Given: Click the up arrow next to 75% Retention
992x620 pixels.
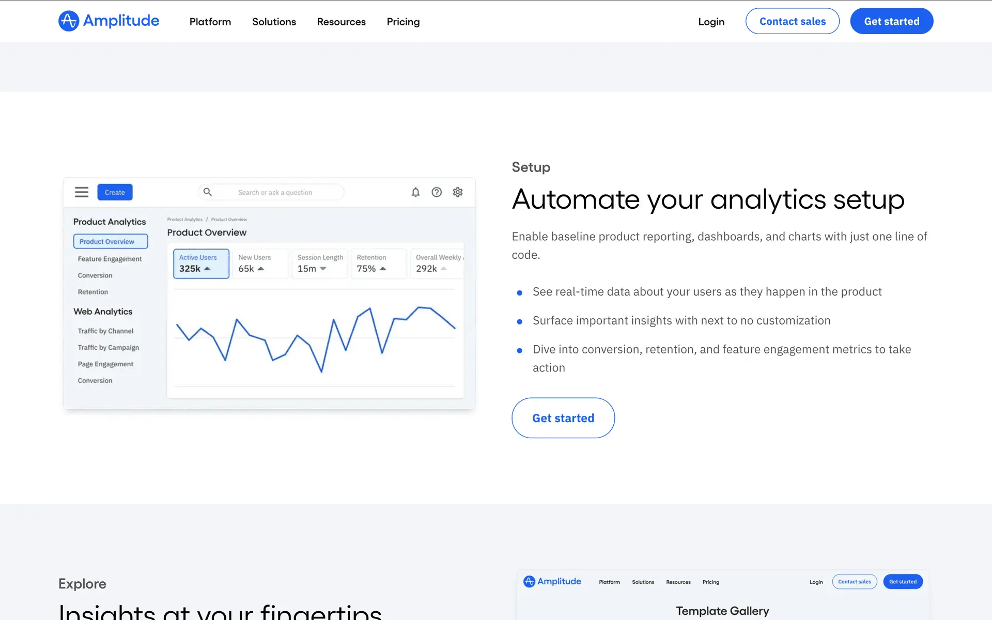Looking at the screenshot, I should tap(383, 269).
